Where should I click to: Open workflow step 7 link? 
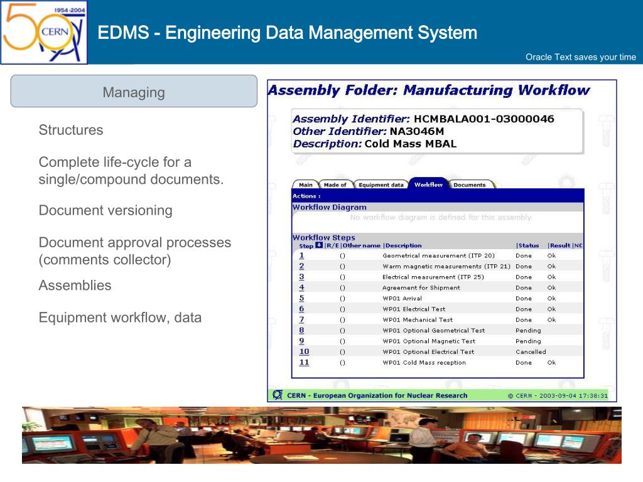301,319
